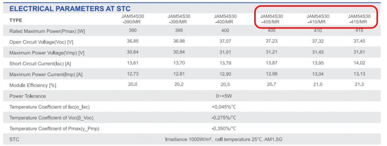Click the JAM54S30-410/MR type label
387x146 pixels.
(318, 19)
